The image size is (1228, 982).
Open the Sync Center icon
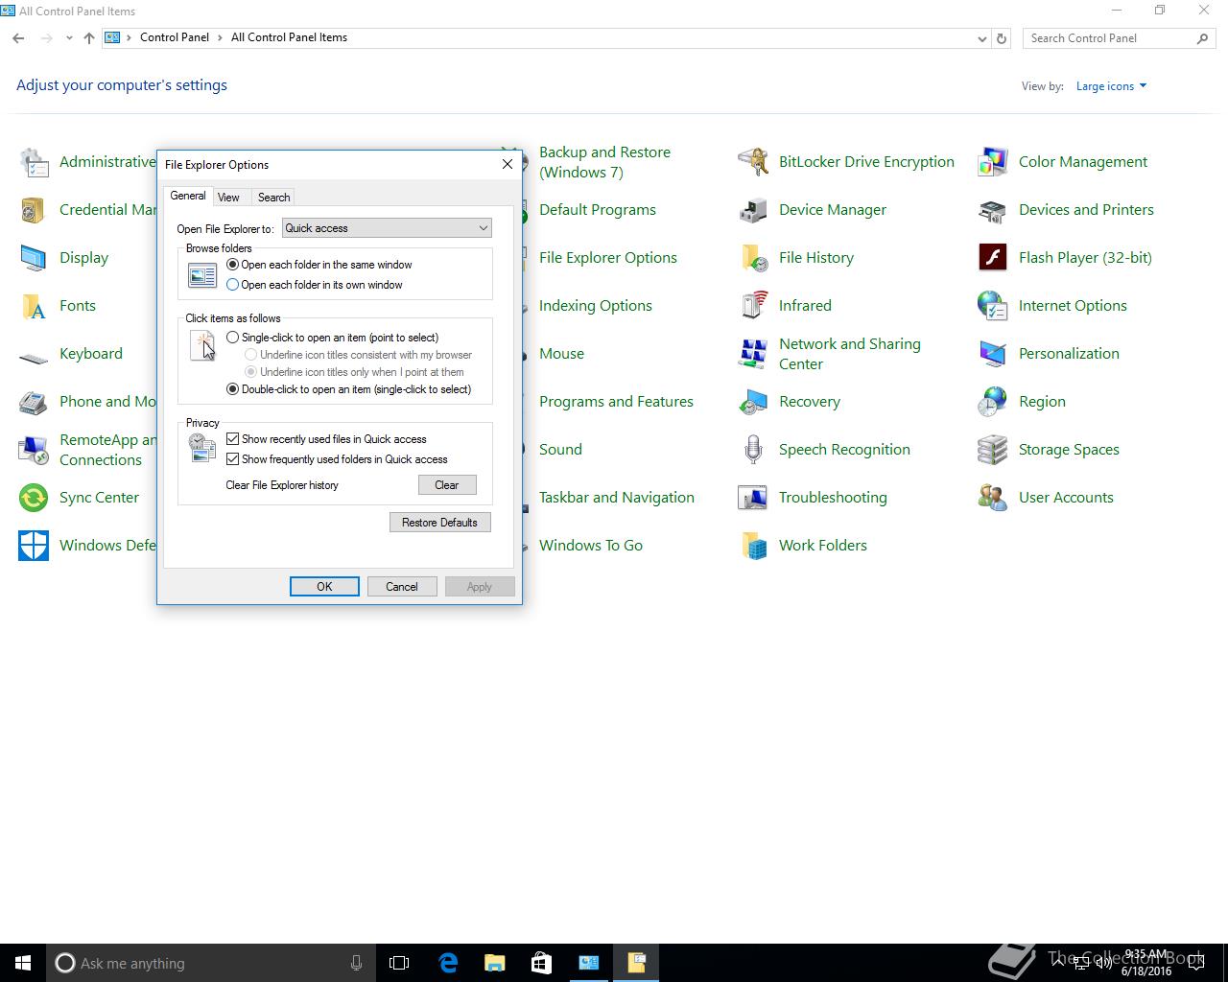[34, 498]
